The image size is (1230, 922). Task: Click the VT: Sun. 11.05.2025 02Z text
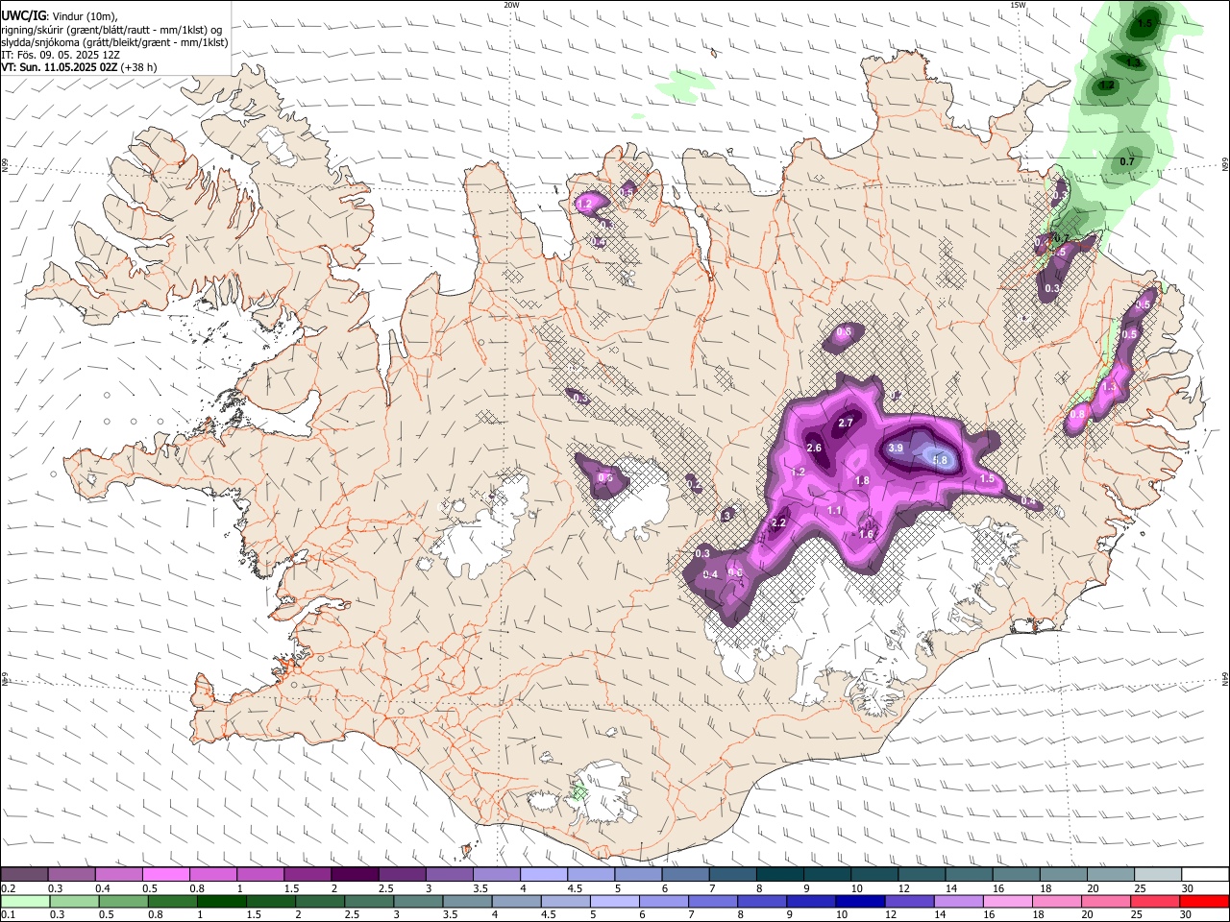pos(61,67)
